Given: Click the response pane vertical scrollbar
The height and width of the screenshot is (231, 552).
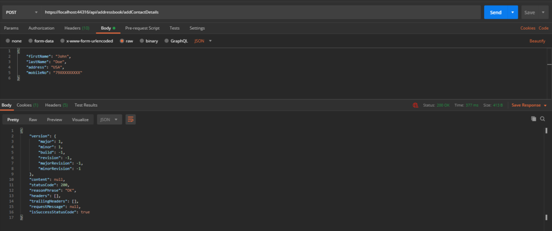Looking at the screenshot, I should click(x=547, y=175).
